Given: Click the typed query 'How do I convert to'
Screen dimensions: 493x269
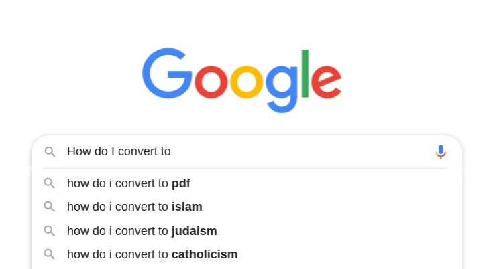Looking at the screenshot, I should pos(119,151).
